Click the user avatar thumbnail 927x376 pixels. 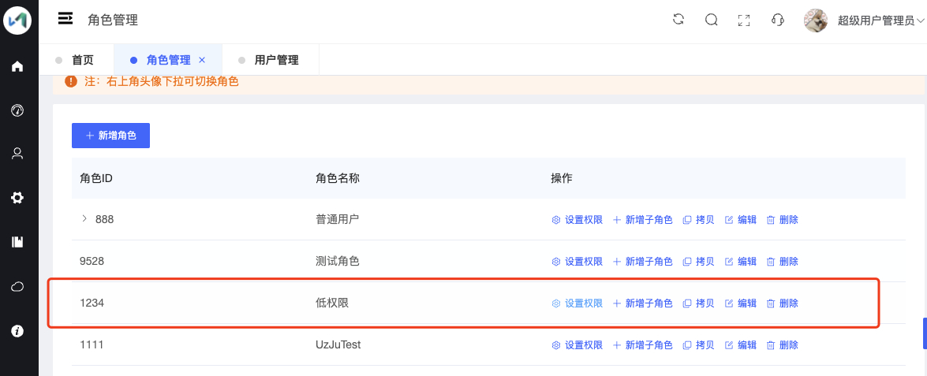point(816,20)
